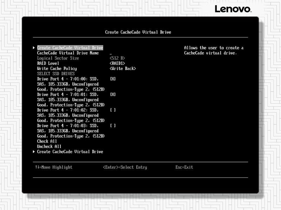The image size is (281, 210).
Task: Uncheck the drive 7:01:00 SSD checkbox
Action: pos(113,79)
